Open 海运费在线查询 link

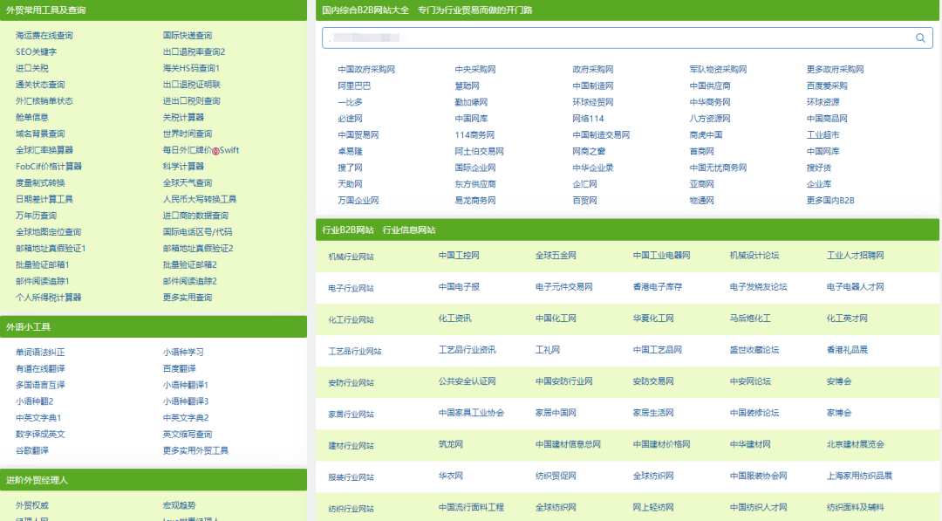(44, 36)
